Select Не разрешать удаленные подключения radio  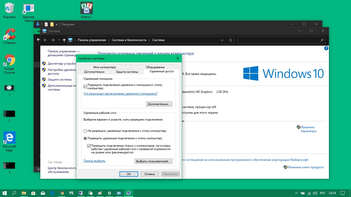[85, 131]
